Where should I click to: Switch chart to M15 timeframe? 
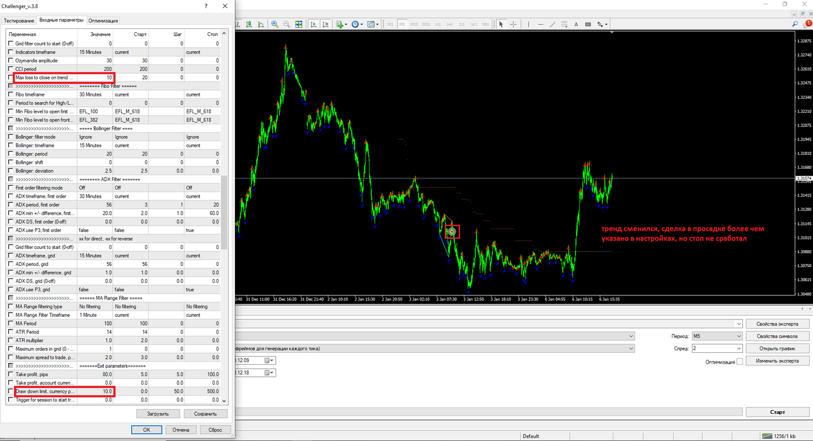pos(414,24)
